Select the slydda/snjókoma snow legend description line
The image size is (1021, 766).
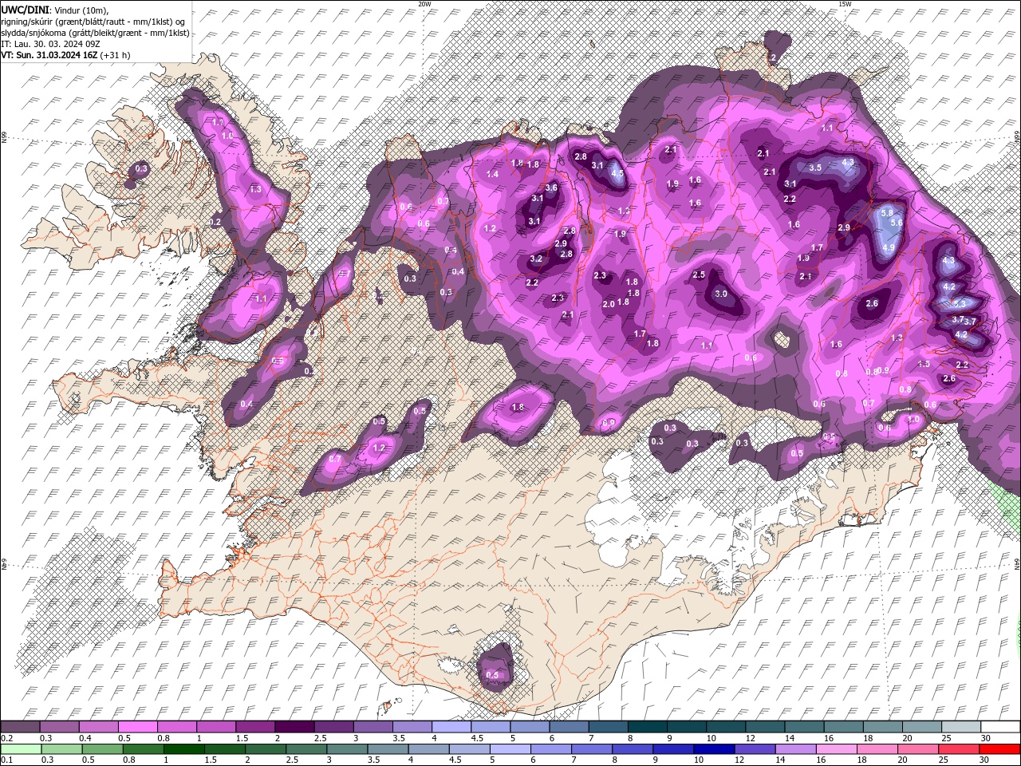coord(96,33)
